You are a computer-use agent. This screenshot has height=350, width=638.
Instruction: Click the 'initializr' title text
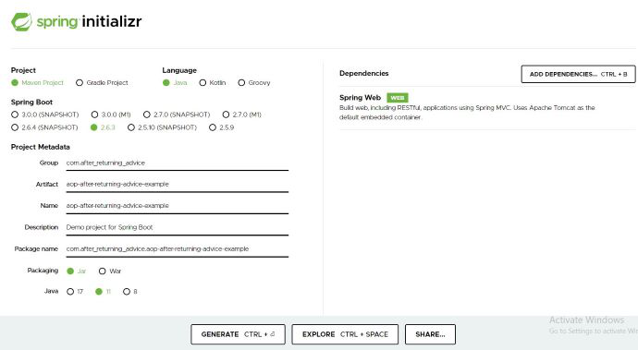click(x=112, y=21)
